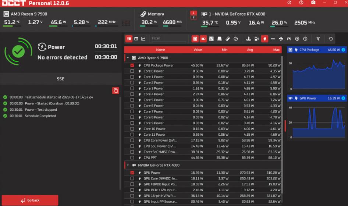Sort the table by the Avg column

(x=250, y=50)
